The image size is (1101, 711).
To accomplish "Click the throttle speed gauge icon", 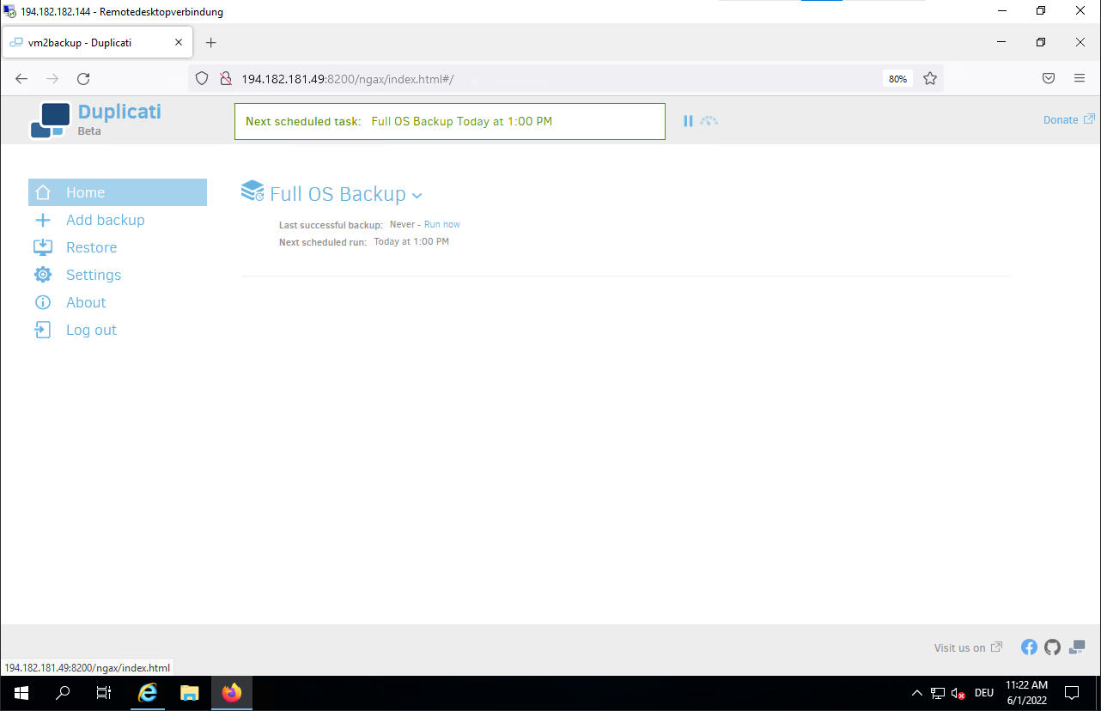I will [x=709, y=121].
